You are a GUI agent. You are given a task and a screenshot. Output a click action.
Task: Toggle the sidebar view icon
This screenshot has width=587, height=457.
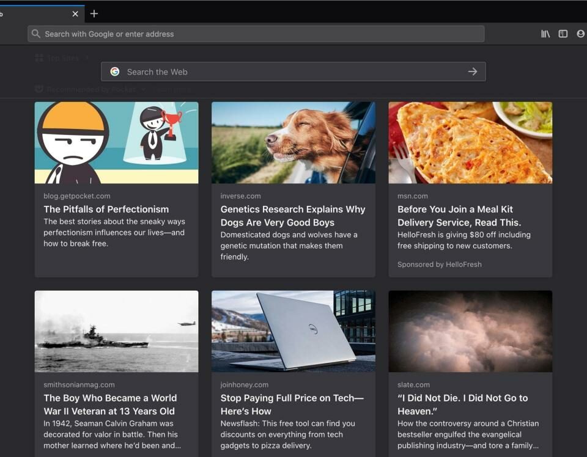pyautogui.click(x=563, y=34)
